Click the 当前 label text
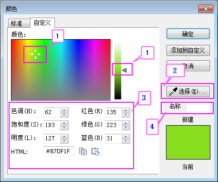The height and width of the screenshot is (182, 218). tap(188, 167)
